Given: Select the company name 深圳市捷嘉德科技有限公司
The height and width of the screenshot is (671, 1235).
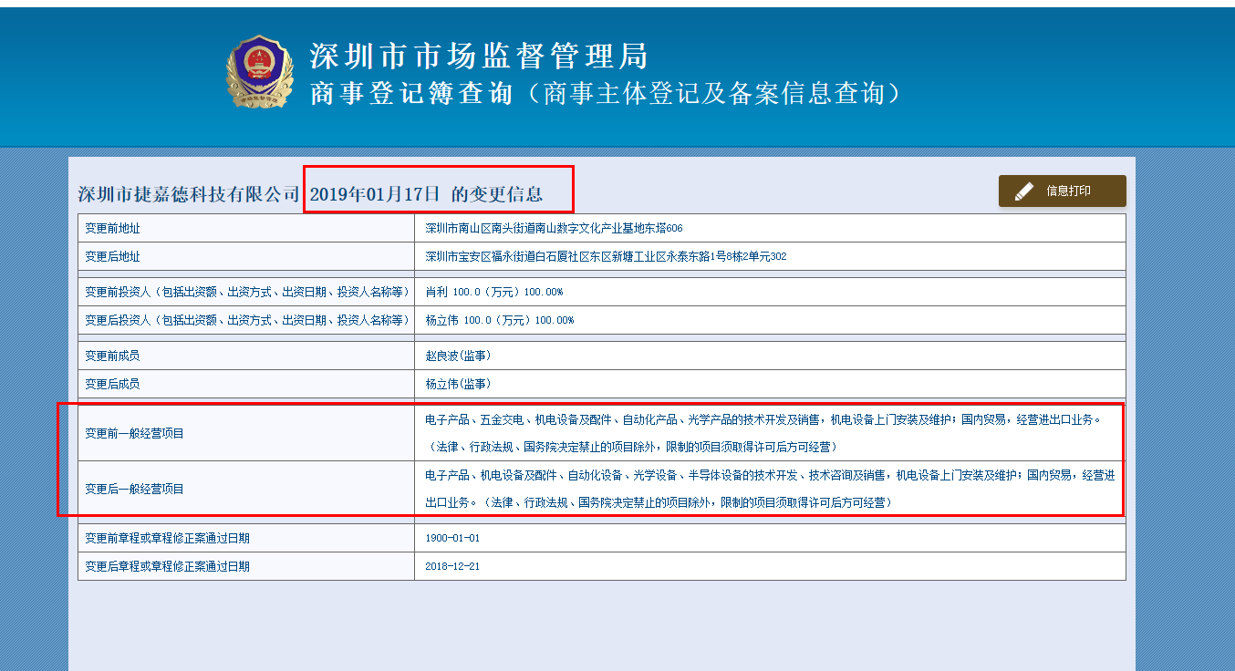Looking at the screenshot, I should 189,194.
